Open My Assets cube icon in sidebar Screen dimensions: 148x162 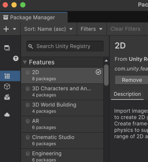point(7,87)
